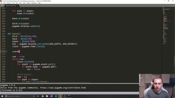Click the 'clock.tick(30)' line
The width and height of the screenshot is (175, 98).
25,62
